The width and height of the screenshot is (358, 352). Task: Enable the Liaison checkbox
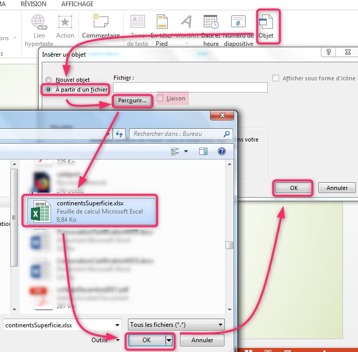coord(160,98)
